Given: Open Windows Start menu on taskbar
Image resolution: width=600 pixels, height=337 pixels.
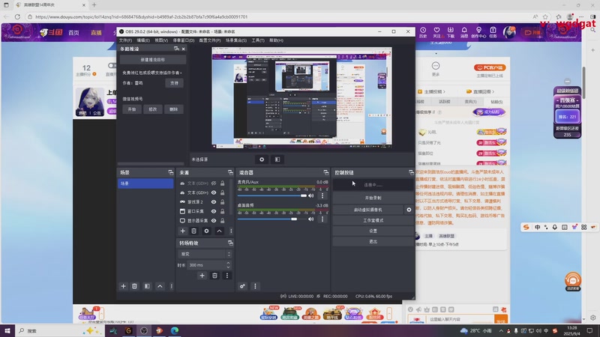Looking at the screenshot, I should click(x=7, y=330).
